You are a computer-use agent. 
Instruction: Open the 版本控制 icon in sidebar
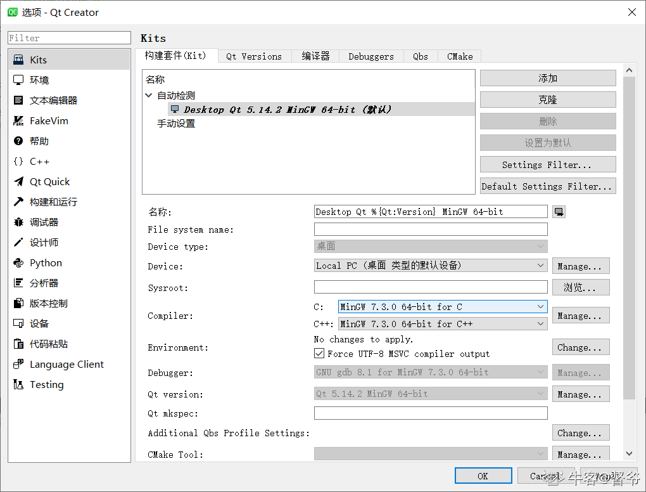(18, 304)
